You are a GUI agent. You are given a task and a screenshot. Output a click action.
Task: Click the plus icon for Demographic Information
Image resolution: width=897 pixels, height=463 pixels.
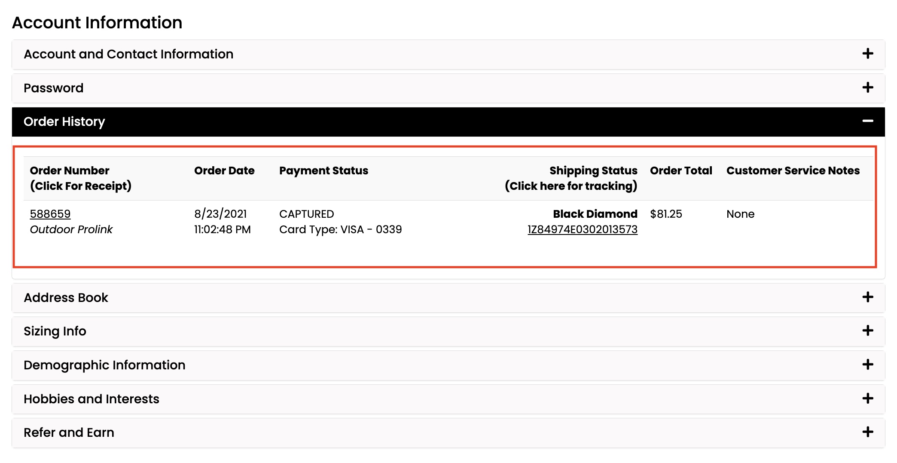pos(868,365)
